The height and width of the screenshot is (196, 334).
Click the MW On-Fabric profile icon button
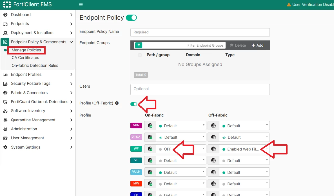150,184
